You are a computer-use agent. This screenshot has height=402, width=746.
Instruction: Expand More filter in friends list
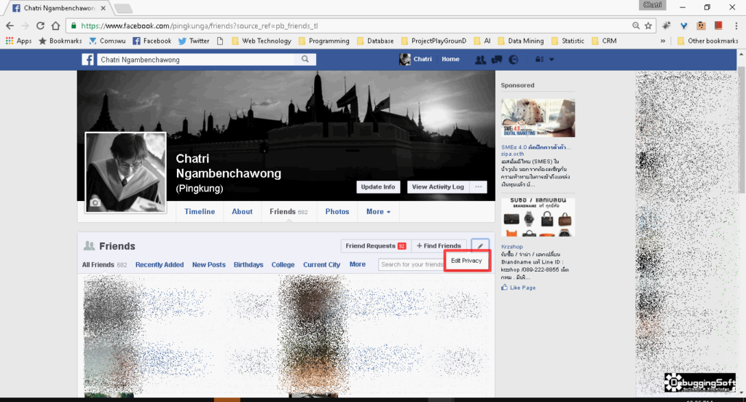(x=357, y=264)
